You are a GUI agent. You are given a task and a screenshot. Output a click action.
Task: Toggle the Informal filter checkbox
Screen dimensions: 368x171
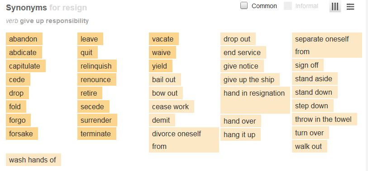click(288, 6)
